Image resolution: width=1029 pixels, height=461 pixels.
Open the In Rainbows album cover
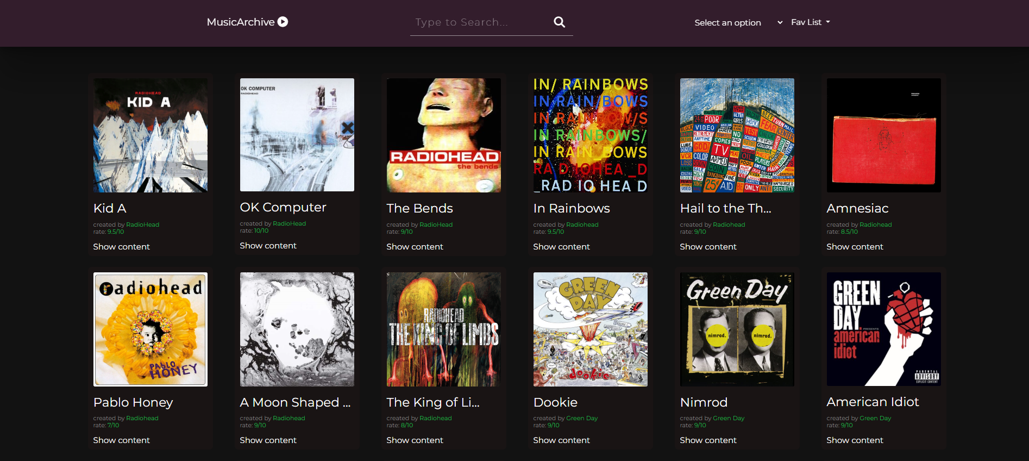591,135
